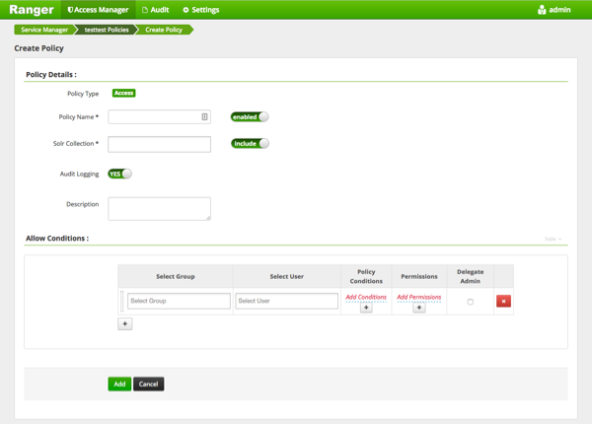Open the admin user menu
Viewport: 592px width, 424px height.
554,10
